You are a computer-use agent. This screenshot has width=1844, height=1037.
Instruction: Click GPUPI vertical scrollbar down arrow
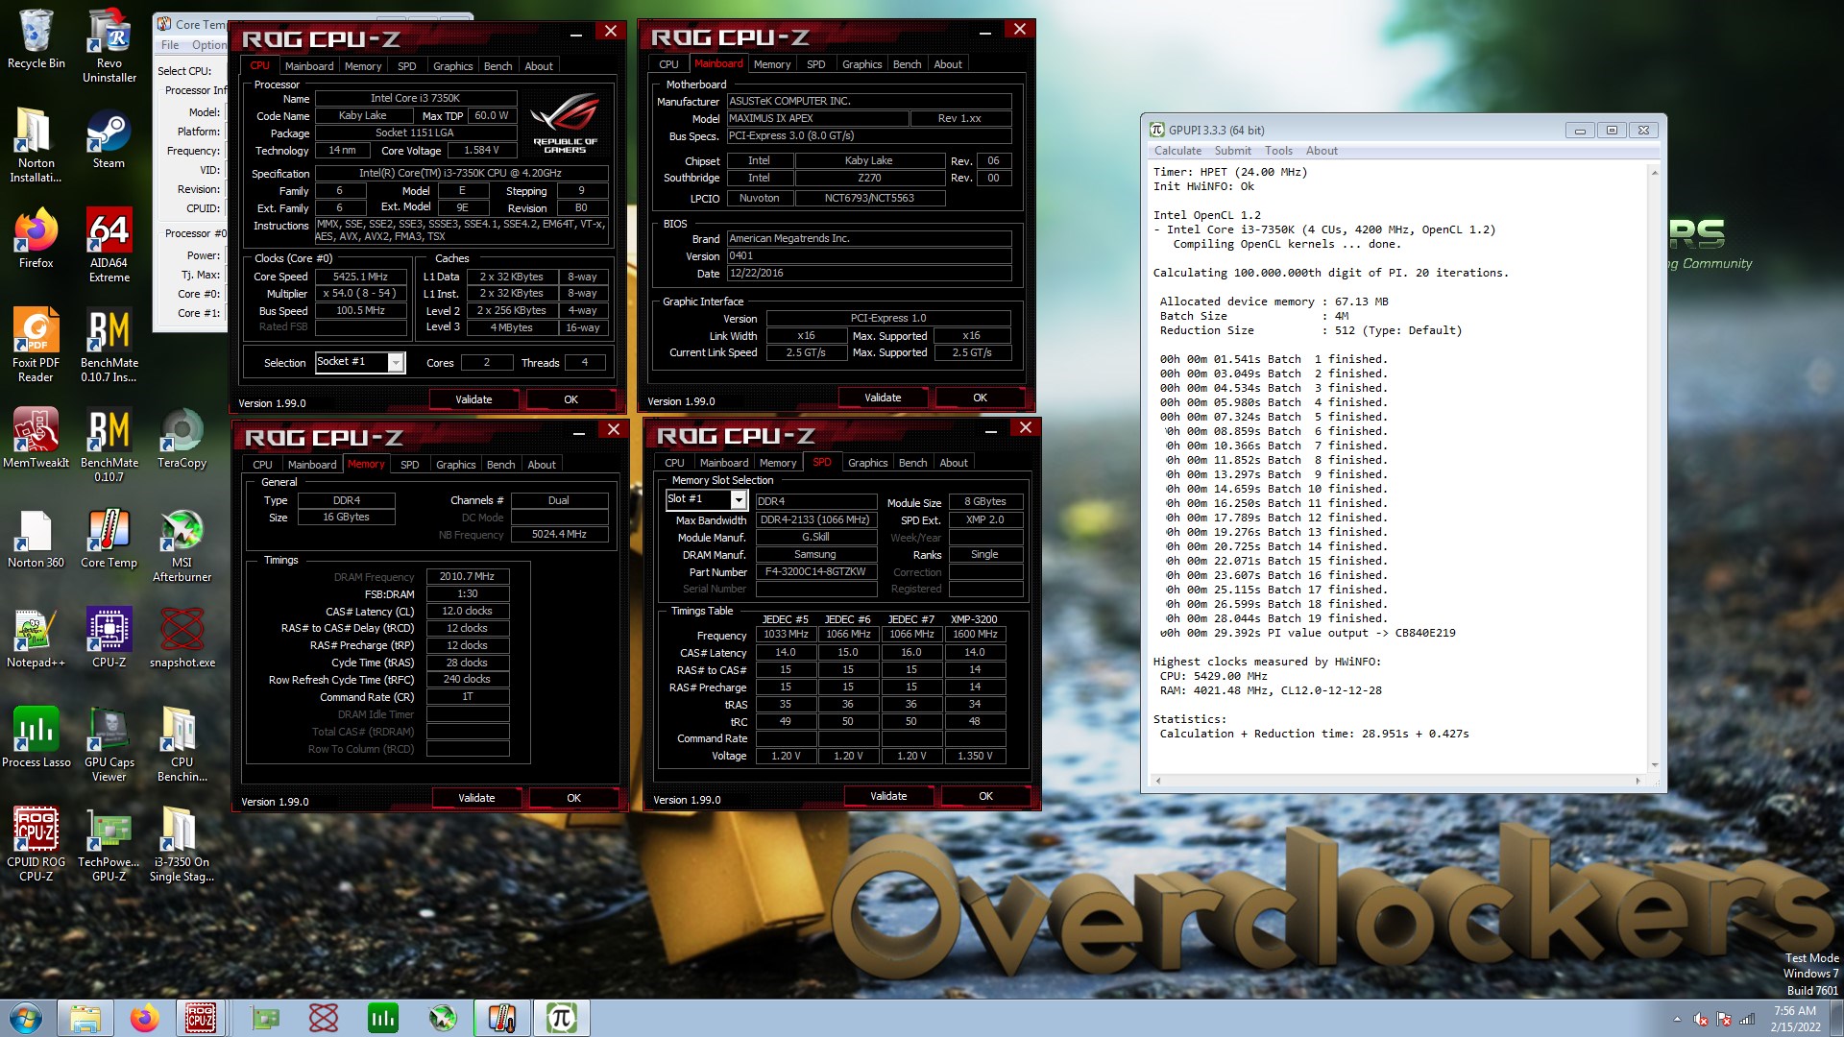point(1654,765)
